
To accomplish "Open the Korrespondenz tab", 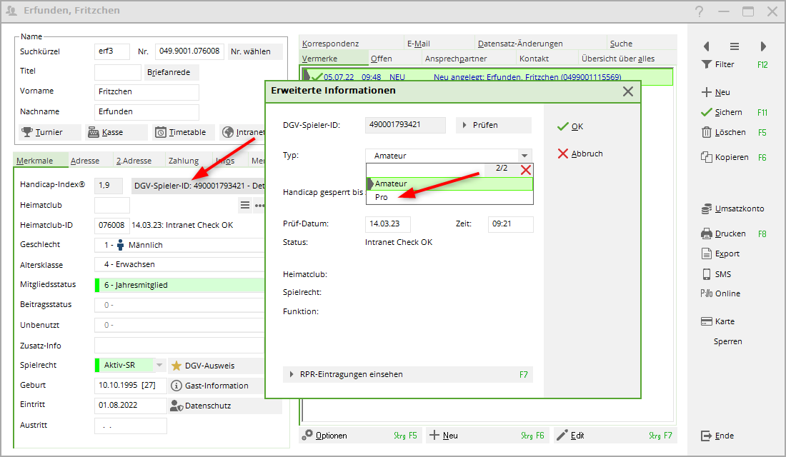I will [x=330, y=44].
